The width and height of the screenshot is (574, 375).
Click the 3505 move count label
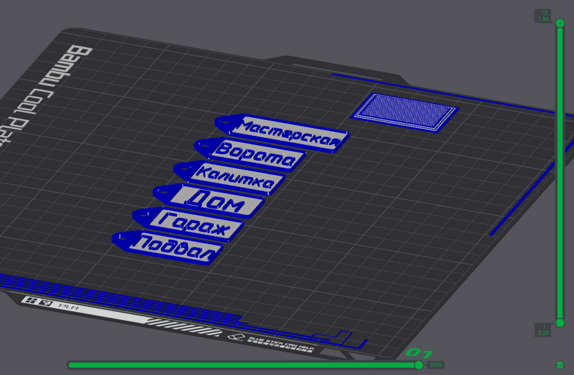point(436,365)
